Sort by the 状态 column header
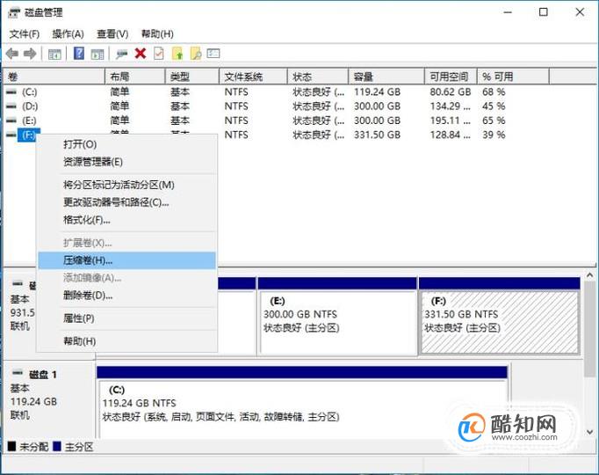This screenshot has height=475, width=599. 318,77
